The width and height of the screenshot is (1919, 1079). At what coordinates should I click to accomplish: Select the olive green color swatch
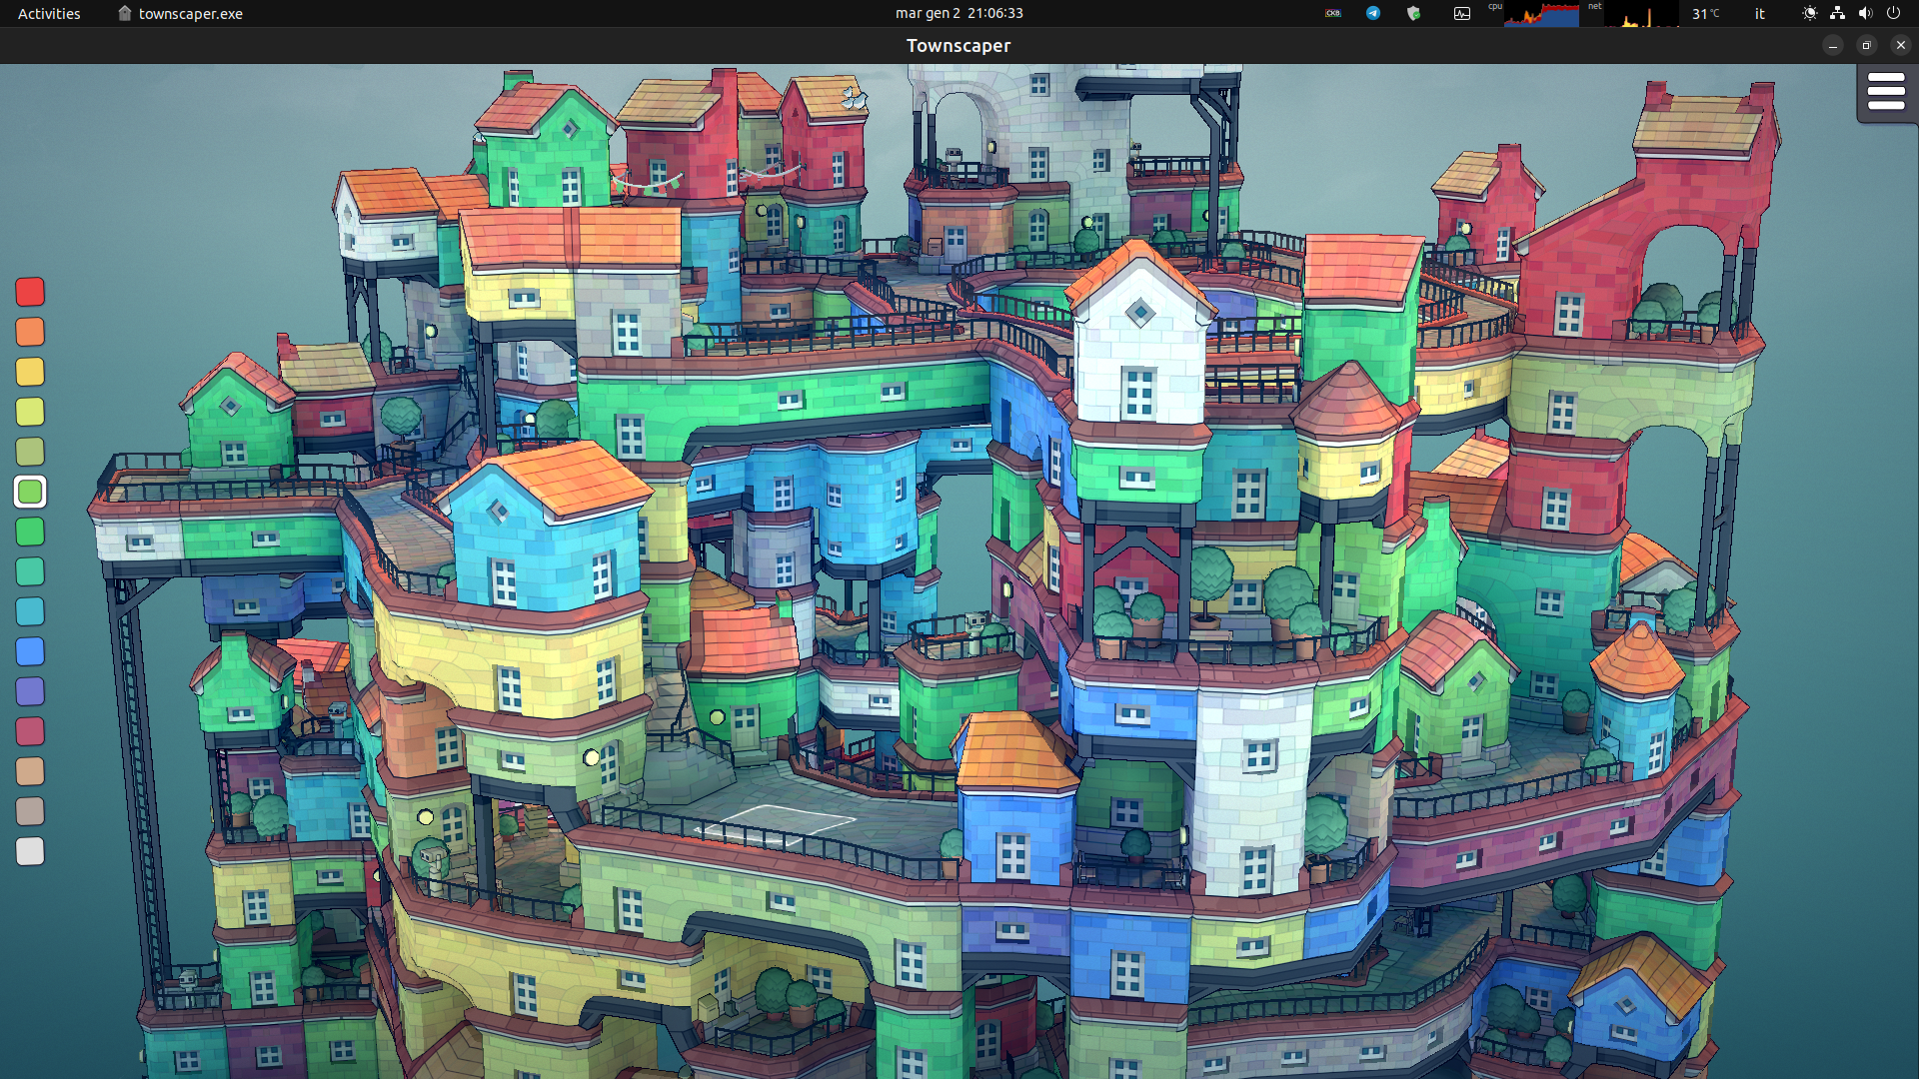click(x=30, y=452)
